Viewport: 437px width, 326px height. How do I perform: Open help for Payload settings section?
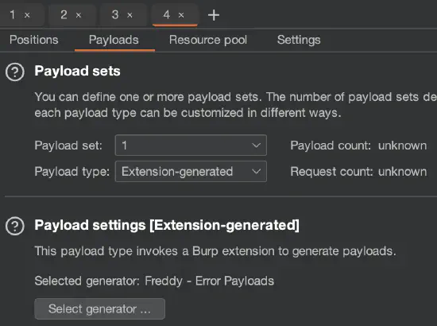pos(15,226)
